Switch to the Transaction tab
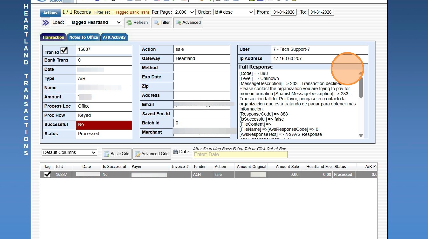The height and width of the screenshot is (239, 428). tap(53, 37)
